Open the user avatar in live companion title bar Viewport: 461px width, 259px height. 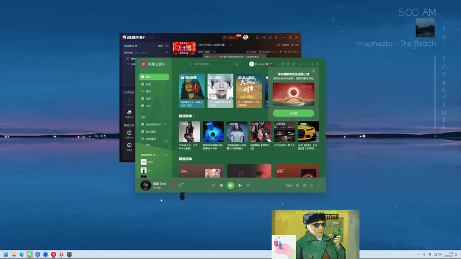[246, 37]
